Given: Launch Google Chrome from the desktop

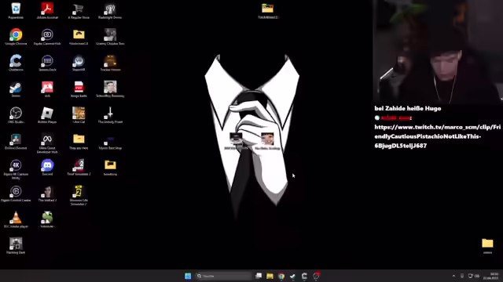Looking at the screenshot, I should point(16,37).
